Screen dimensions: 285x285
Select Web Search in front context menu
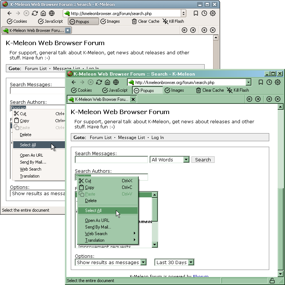click(x=96, y=234)
